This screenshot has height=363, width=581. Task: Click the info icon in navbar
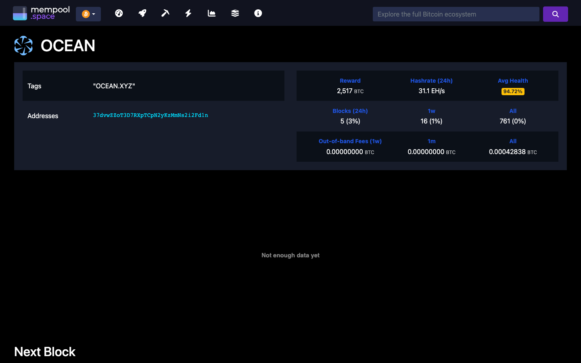pos(258,13)
